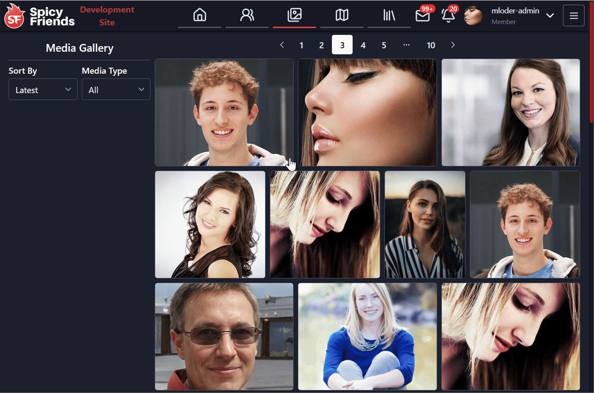Click the Spicy Friends flame logo

click(15, 16)
